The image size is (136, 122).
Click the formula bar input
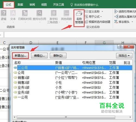point(70,35)
